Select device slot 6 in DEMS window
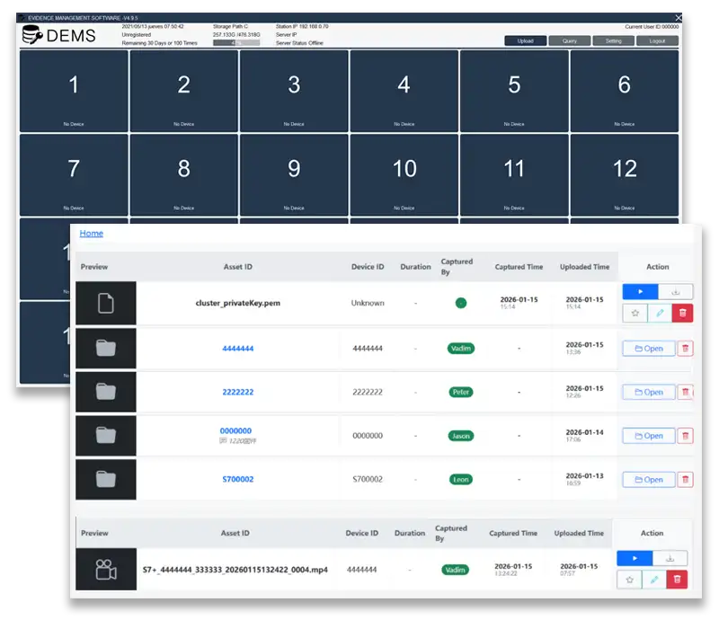Screen dimensions: 719x629 pos(625,91)
